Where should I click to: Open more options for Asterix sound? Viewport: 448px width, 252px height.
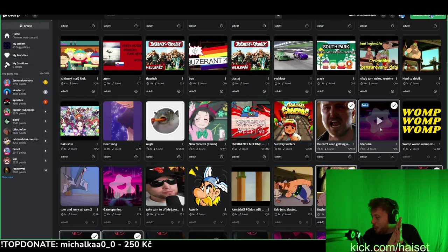click(225, 210)
